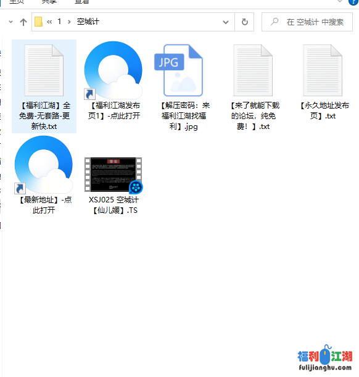Screen dimensions: 359x377
Task: Click inside the 在 空城计 中搜索 box
Action: click(307, 22)
